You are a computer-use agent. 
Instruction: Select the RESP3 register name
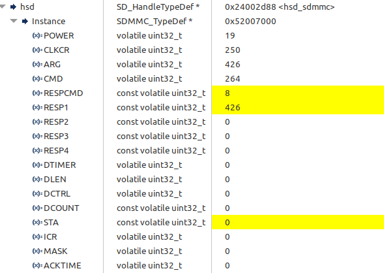point(56,136)
